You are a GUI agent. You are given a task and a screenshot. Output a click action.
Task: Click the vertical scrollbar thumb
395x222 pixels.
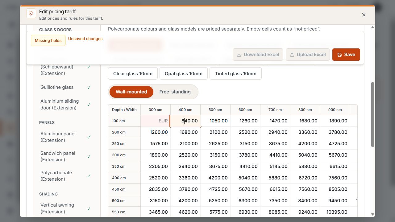coord(372,114)
